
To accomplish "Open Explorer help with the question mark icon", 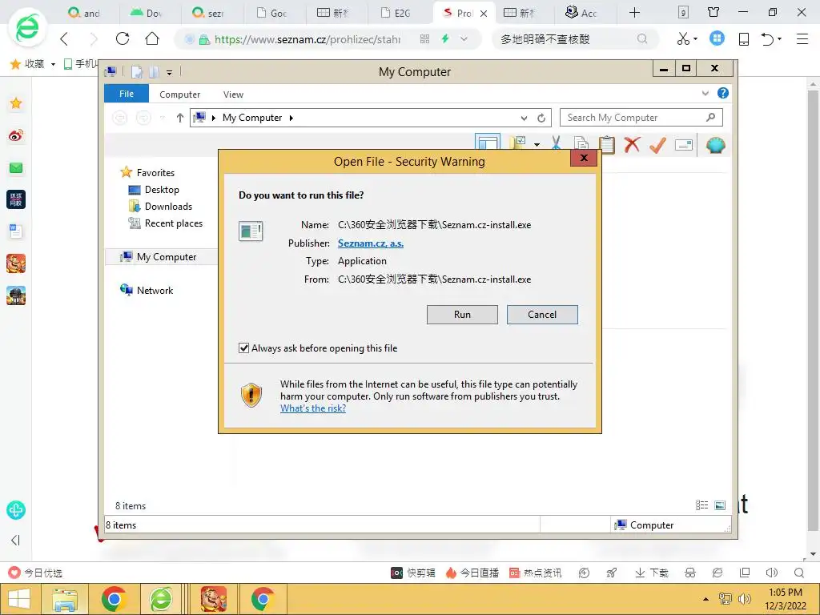I will [723, 93].
